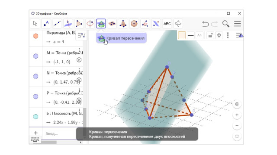This screenshot has width=277, height=155.
Task: Open the main hamburger menu
Action: 238,24
